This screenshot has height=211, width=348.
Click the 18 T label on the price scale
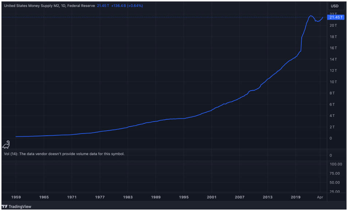pos(333,37)
